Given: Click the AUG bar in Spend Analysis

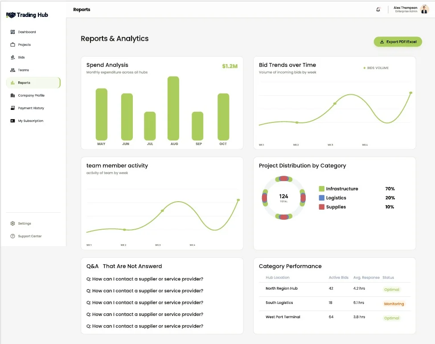Looking at the screenshot, I should (173, 109).
